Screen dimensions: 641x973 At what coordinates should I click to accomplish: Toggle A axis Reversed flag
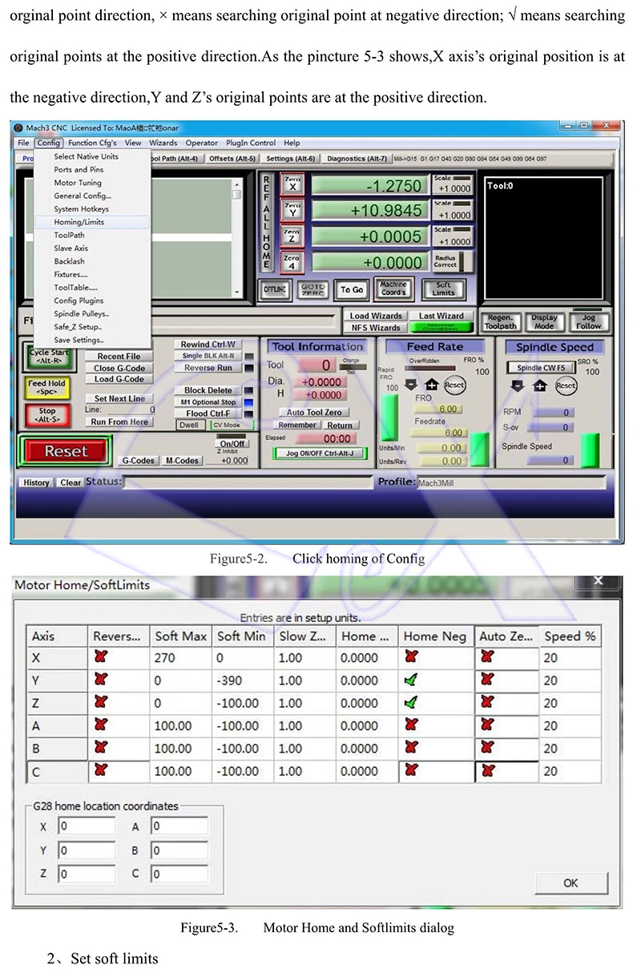tap(99, 725)
